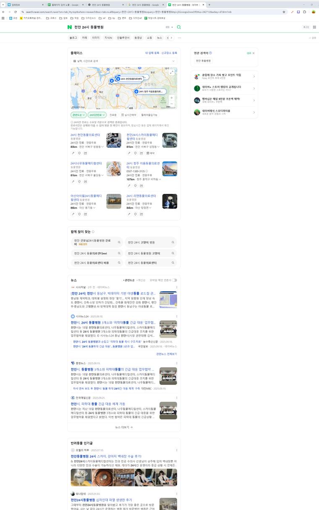This screenshot has width=319, height=510.
Task: Open the 24시간진료 filter dropdown
Action: pos(97,115)
